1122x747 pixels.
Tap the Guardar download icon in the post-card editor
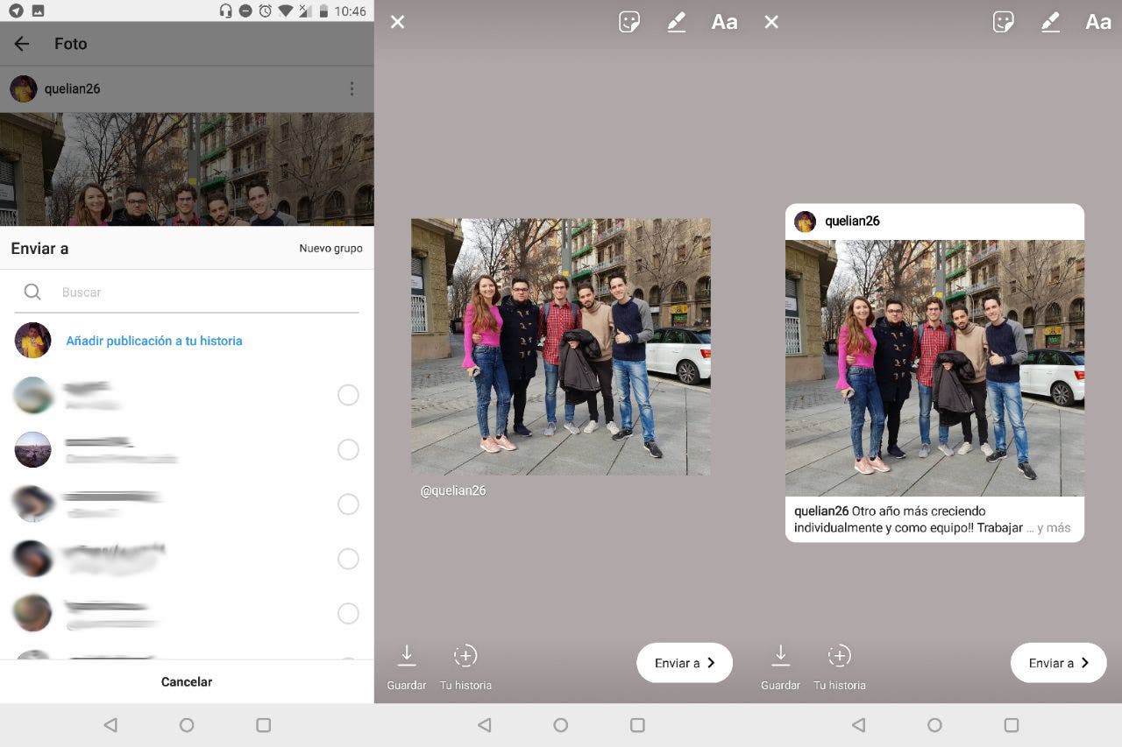tap(780, 656)
